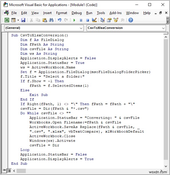170x175 pixels.
Task: Click the Copy icon
Action: point(38,20)
